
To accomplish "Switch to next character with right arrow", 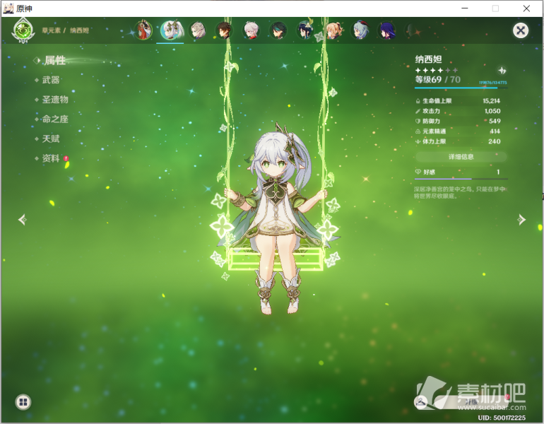I will (x=521, y=220).
